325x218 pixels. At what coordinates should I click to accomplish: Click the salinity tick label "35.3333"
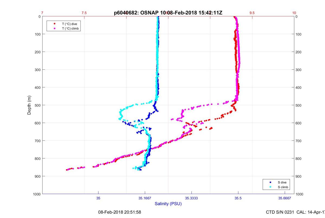pyautogui.click(x=191, y=198)
